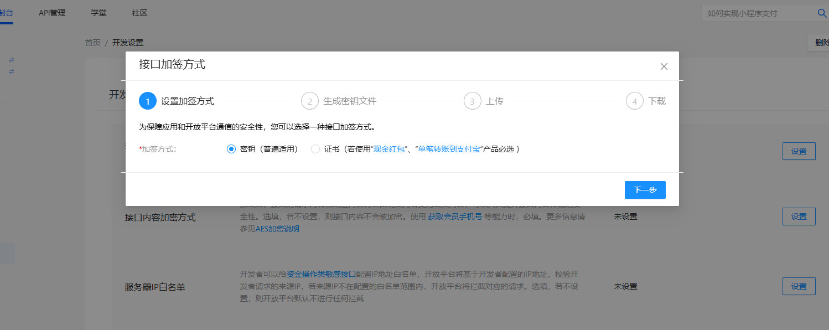Open the 现金红包 link
This screenshot has height=330, width=829.
[x=388, y=149]
